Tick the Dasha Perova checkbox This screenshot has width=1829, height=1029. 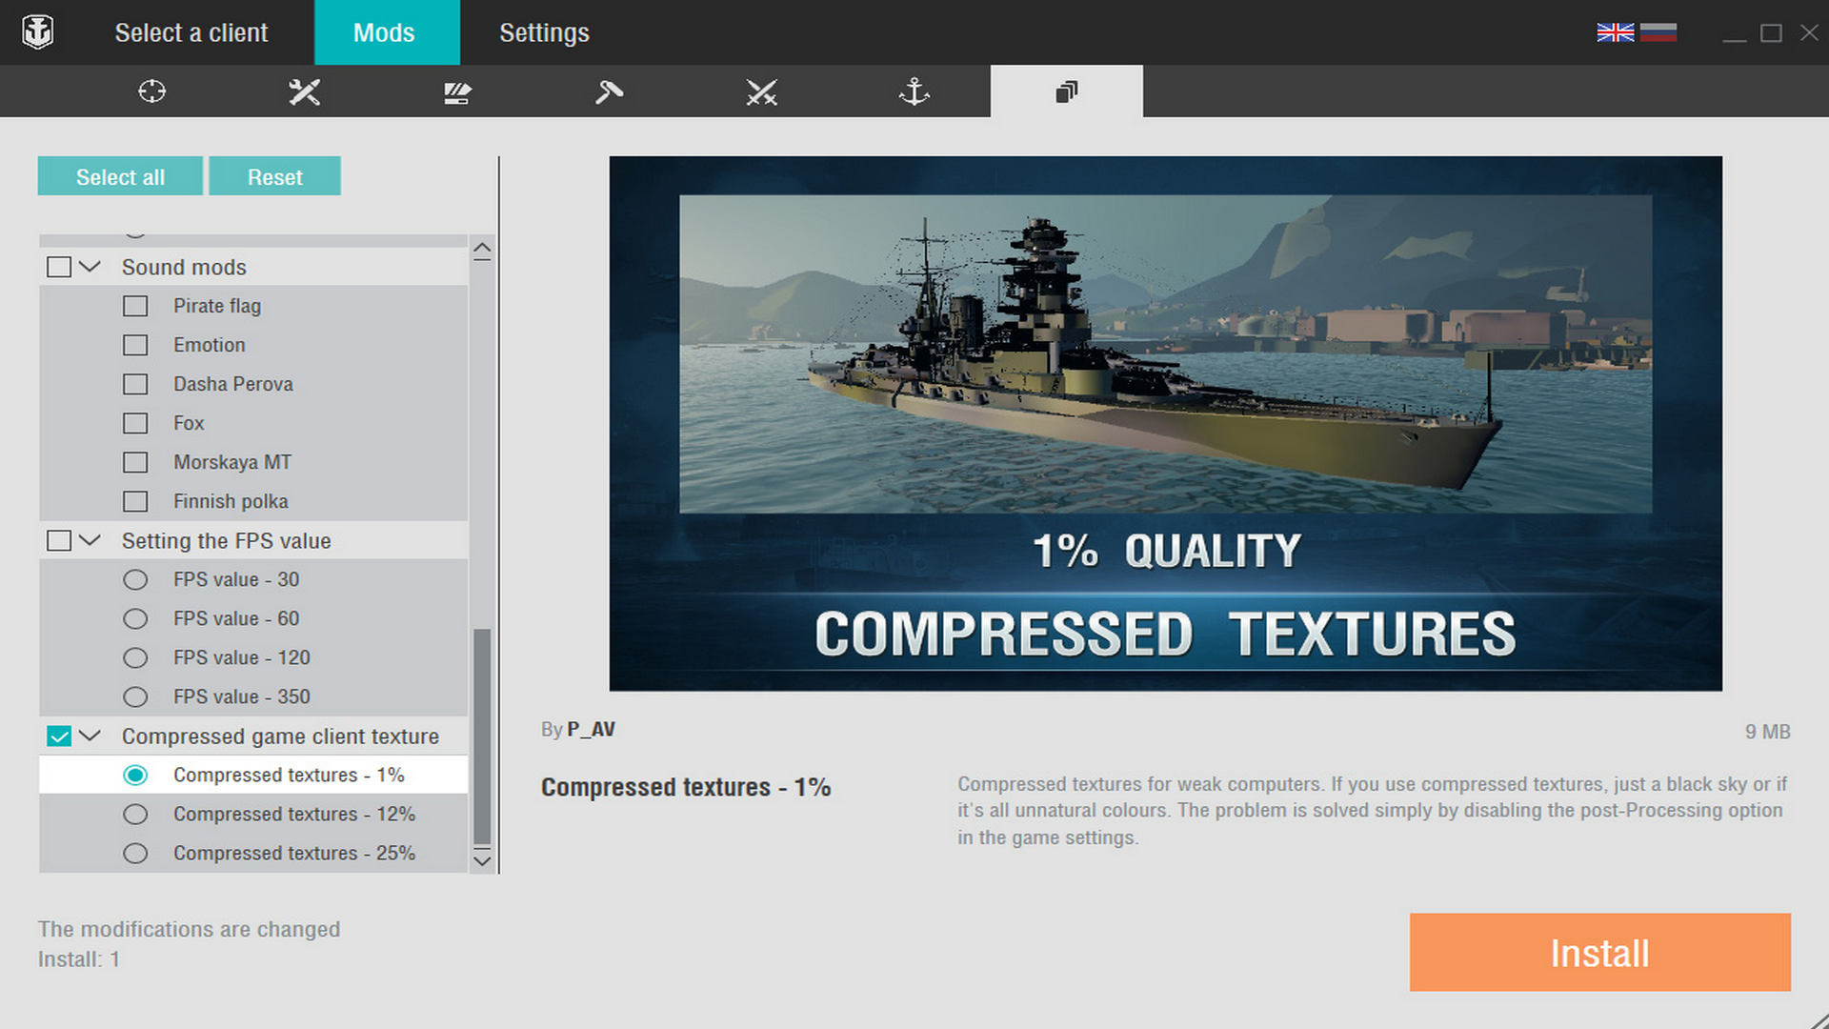135,384
